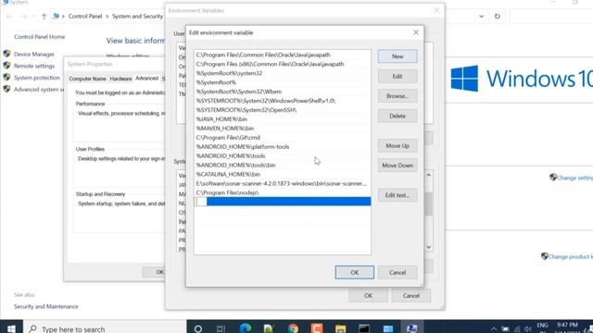Viewport: 593px width, 333px height.
Task: Confirm with OK in Edit environment variable dialog
Action: tap(354, 272)
